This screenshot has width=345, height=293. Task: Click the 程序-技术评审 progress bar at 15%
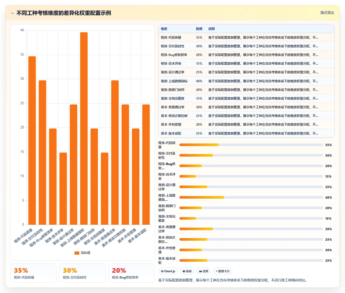tap(251, 176)
